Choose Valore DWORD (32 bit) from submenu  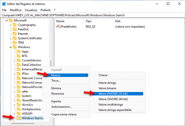tap(113, 93)
